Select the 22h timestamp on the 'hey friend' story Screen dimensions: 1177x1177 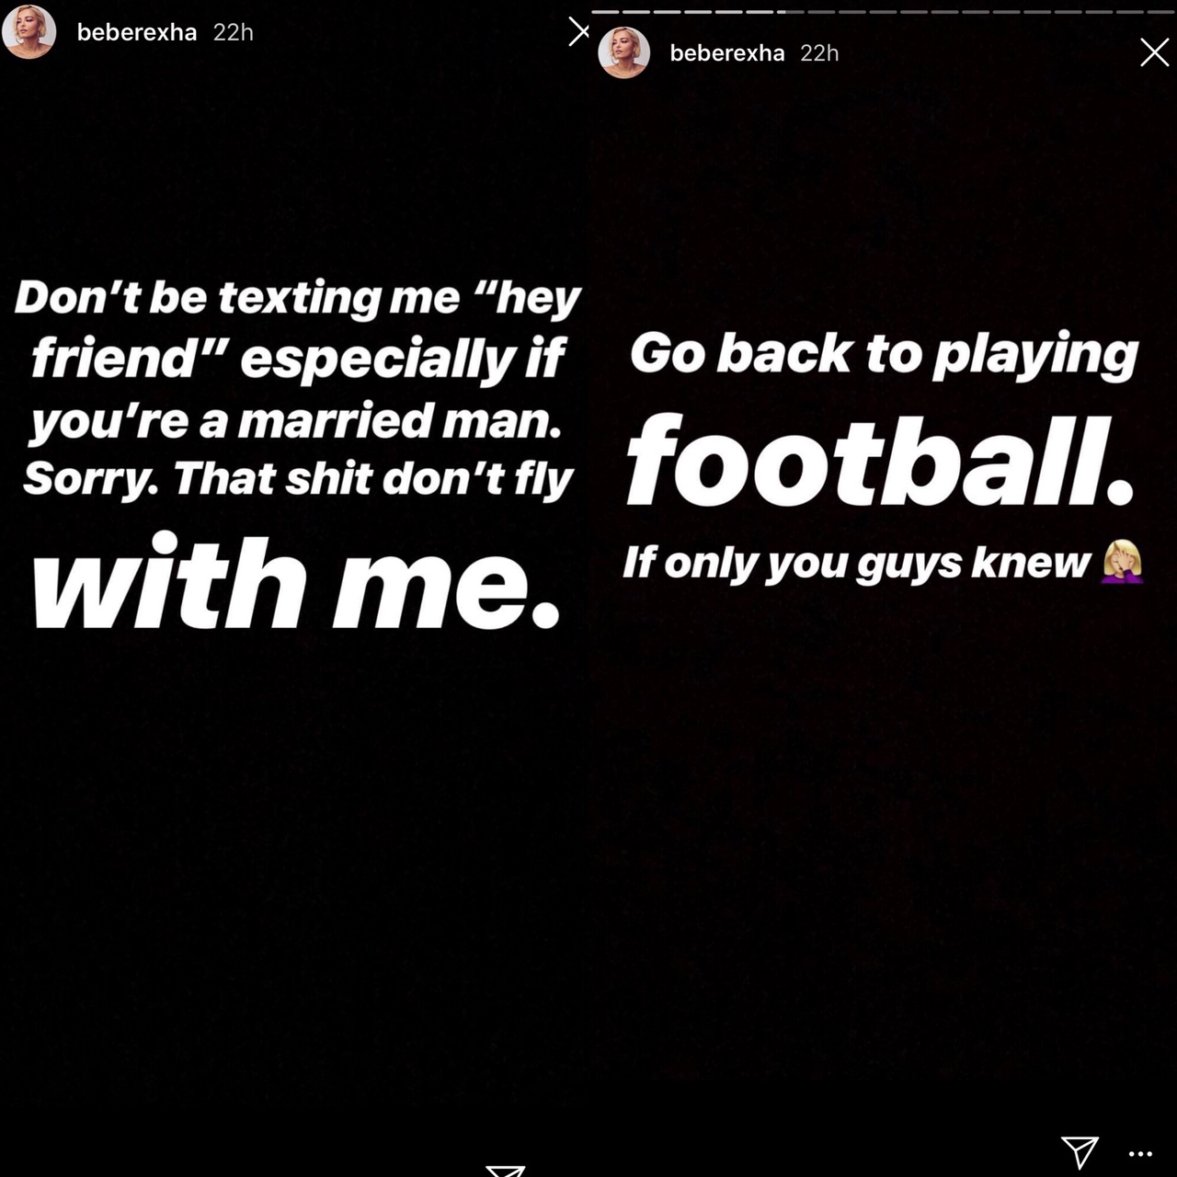click(233, 32)
